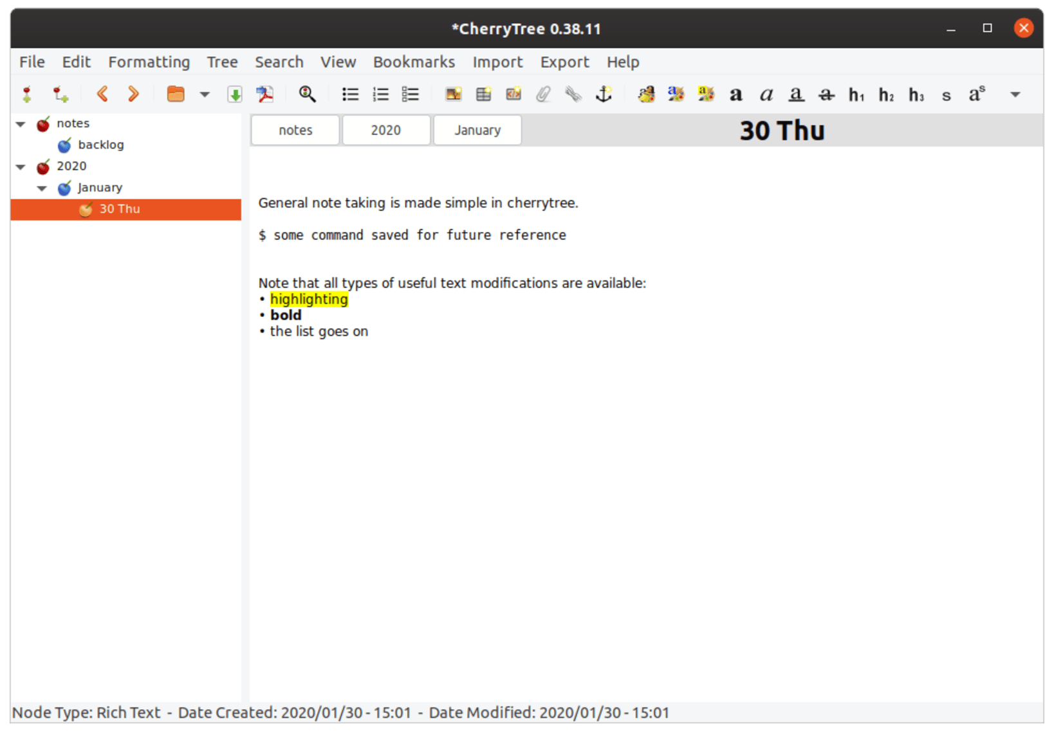This screenshot has width=1054, height=733.
Task: Open the File menu
Action: 32,62
